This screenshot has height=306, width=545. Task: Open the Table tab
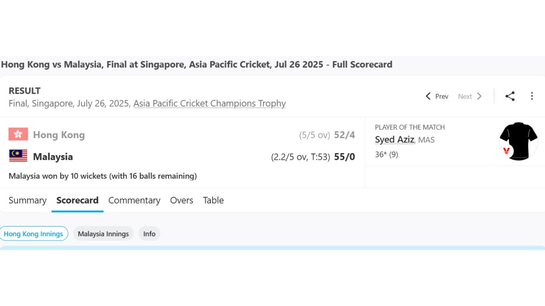[213, 200]
